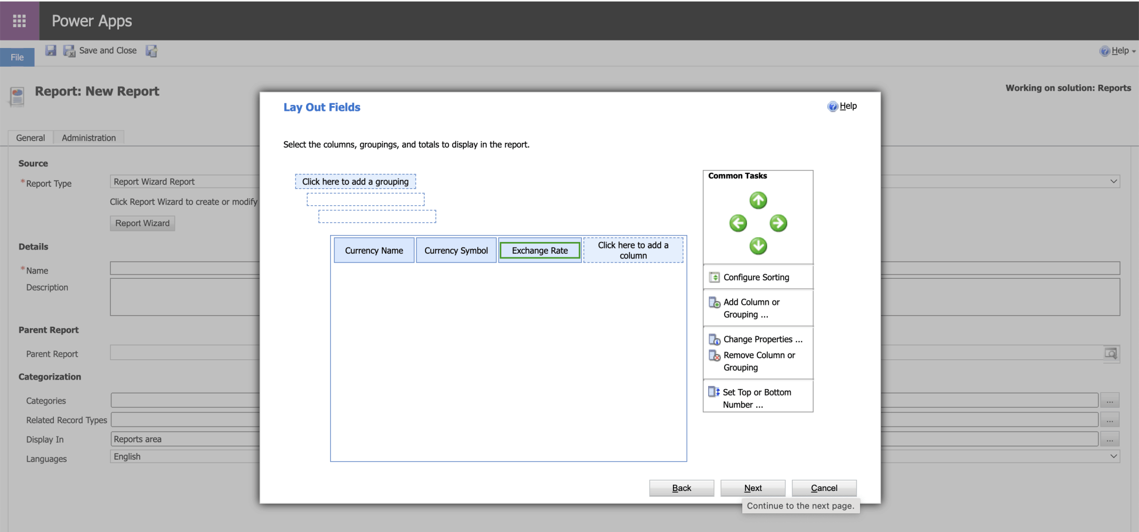Viewport: 1139px width, 532px height.
Task: Click here to add a grouping box
Action: coord(355,182)
